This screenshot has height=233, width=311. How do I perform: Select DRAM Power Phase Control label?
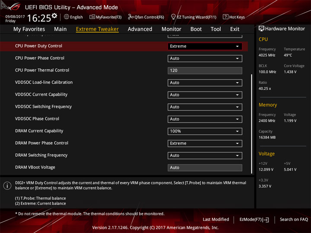click(x=41, y=143)
